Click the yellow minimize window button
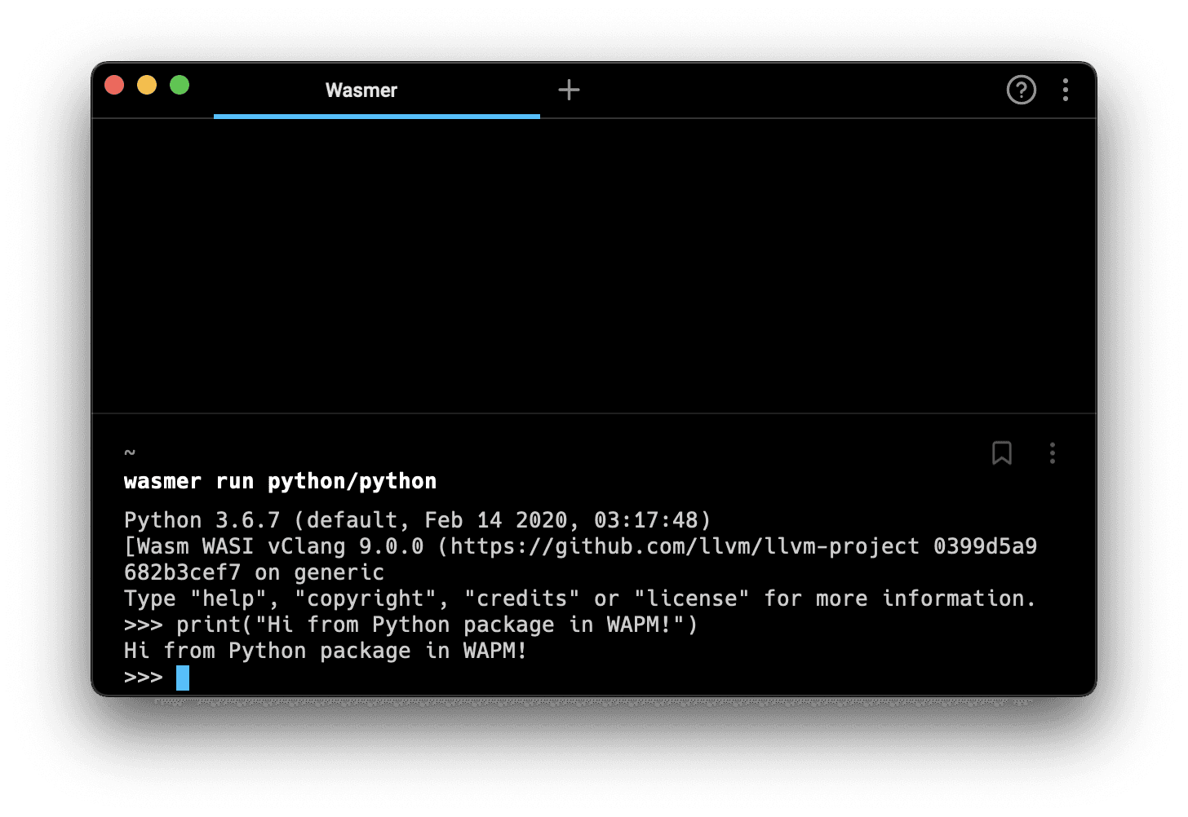Screen dimensions: 1188x817 (x=147, y=85)
